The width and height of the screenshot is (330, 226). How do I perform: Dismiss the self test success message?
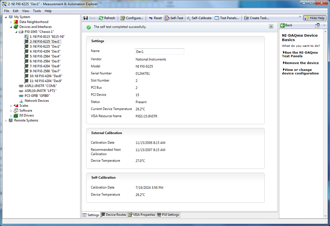point(271,26)
